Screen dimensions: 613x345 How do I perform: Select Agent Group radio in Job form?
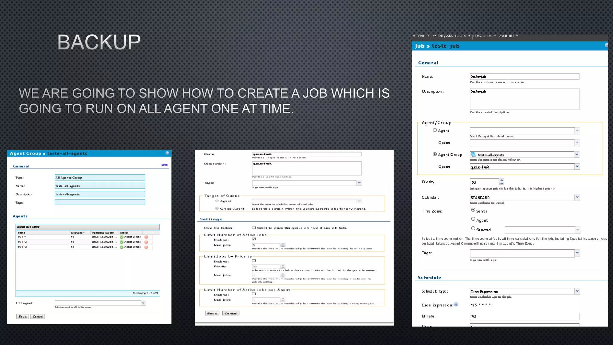point(435,154)
